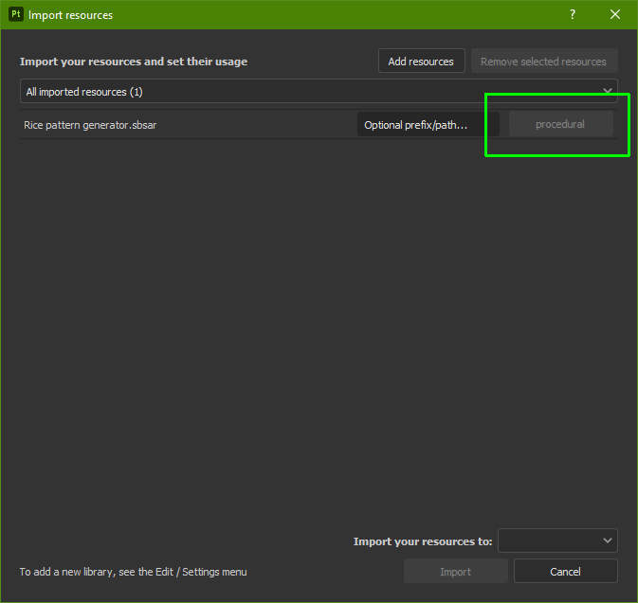Click the arrow on the destination library combo box
Image resolution: width=638 pixels, height=603 pixels.
[x=607, y=541]
